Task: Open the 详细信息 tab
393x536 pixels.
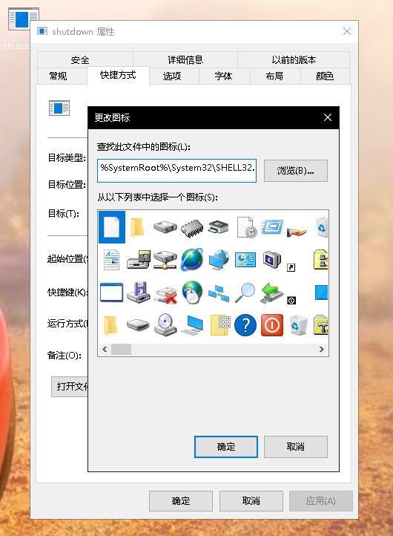Action: [185, 59]
